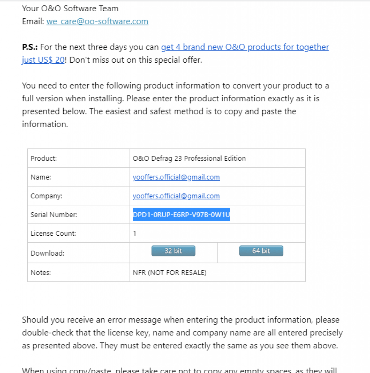Viewport: 370px width, 373px height.
Task: Click the 'NFR (NOT FOR RESALE)' note
Action: click(170, 272)
